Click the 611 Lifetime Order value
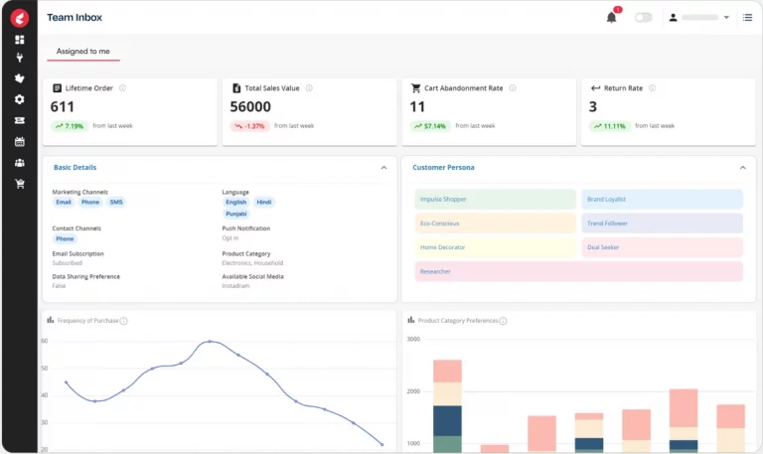This screenshot has height=454, width=763. [63, 106]
